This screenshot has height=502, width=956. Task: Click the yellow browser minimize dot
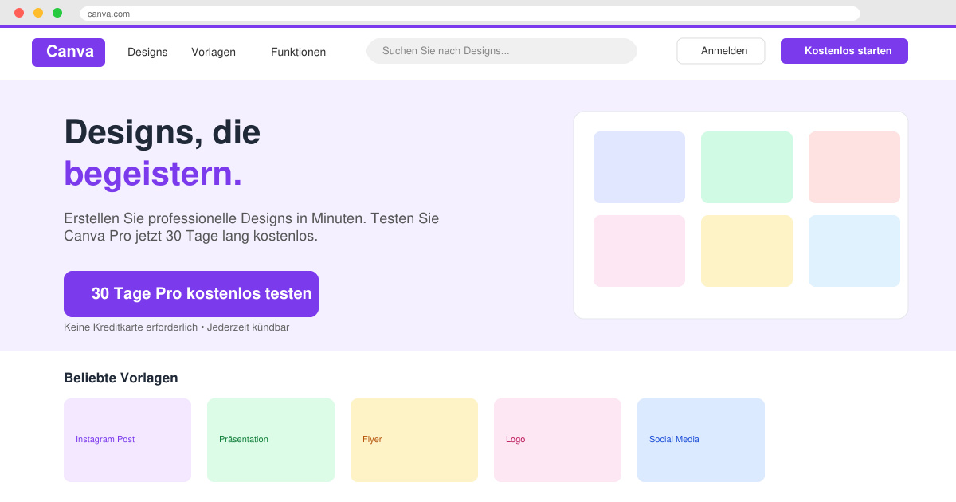pyautogui.click(x=38, y=13)
